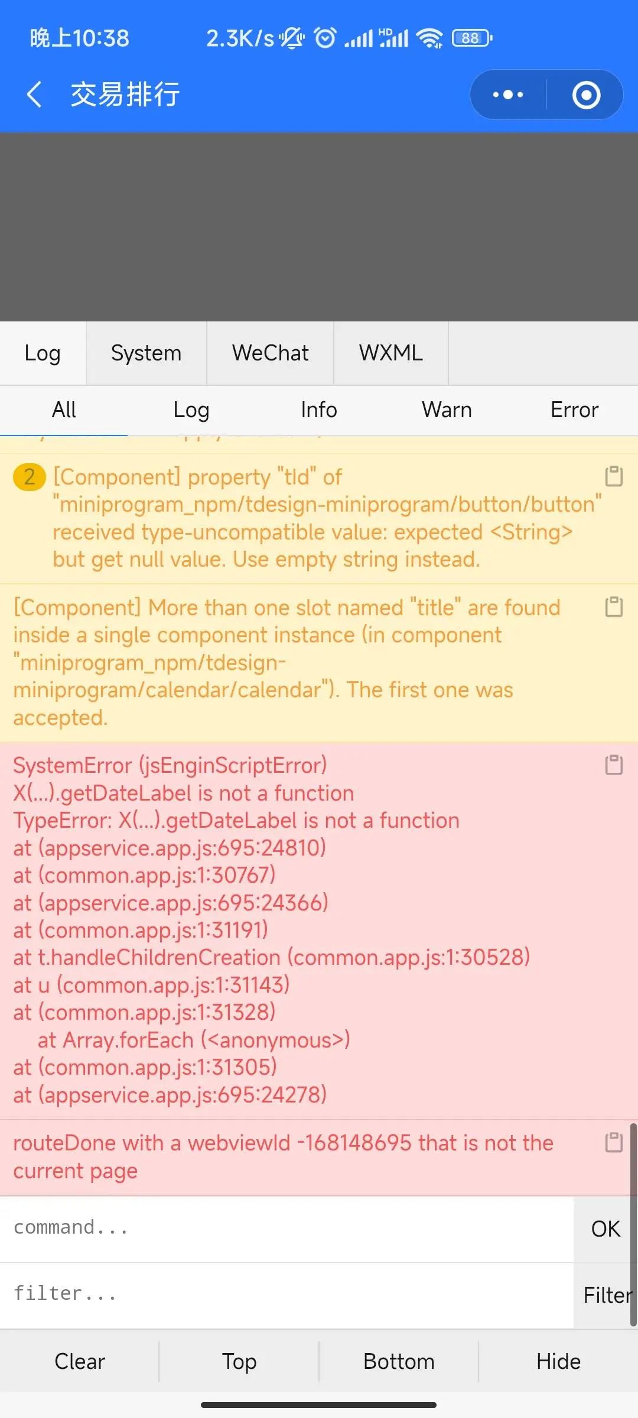Select the Info log level filter
Viewport: 638px width, 1418px height.
click(x=319, y=410)
